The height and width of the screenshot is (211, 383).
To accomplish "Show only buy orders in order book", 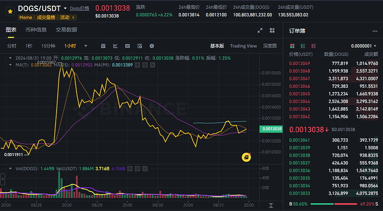I will pos(303,46).
